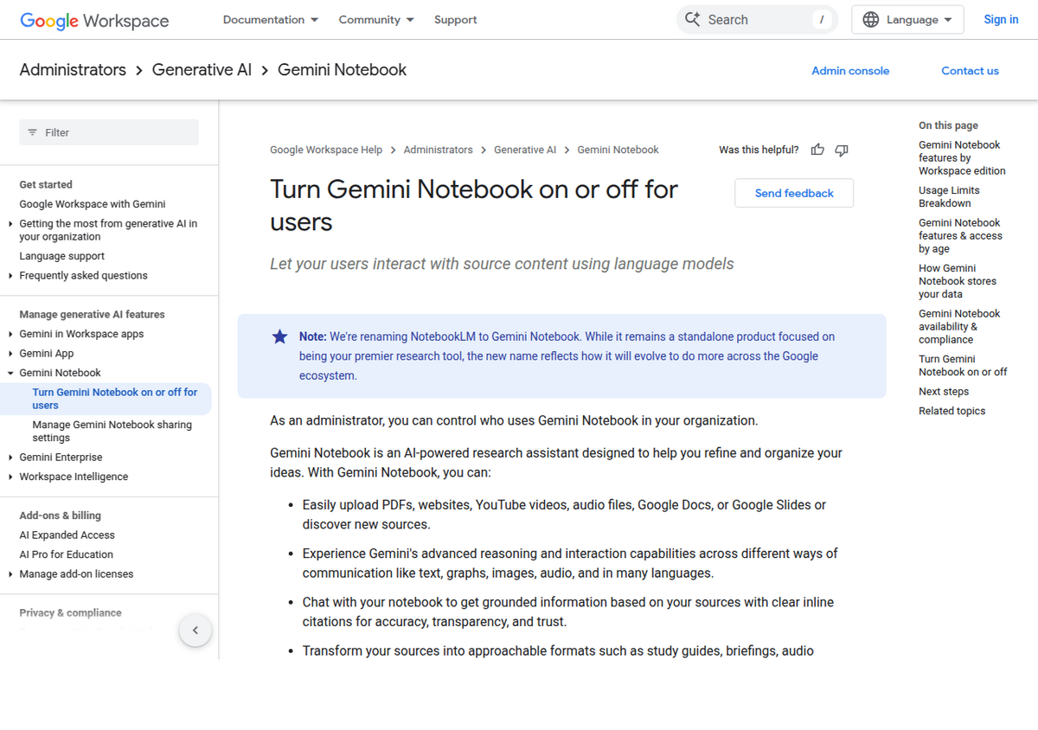Click Administrators in the article breadcrumb

(438, 150)
